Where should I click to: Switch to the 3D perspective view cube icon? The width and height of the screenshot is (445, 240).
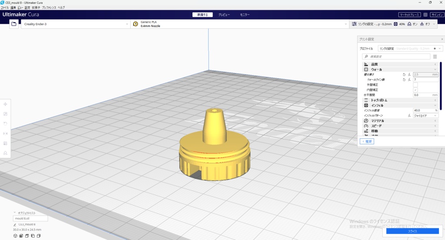(x=15, y=236)
